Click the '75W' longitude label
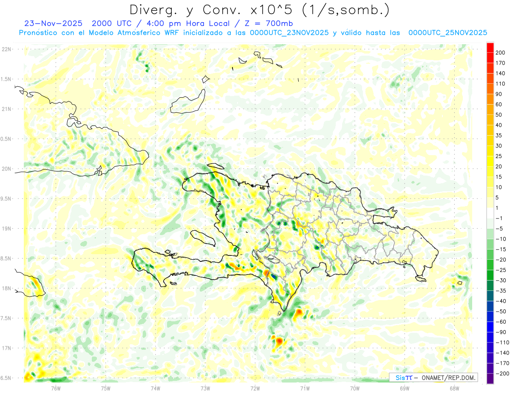 (x=106, y=388)
